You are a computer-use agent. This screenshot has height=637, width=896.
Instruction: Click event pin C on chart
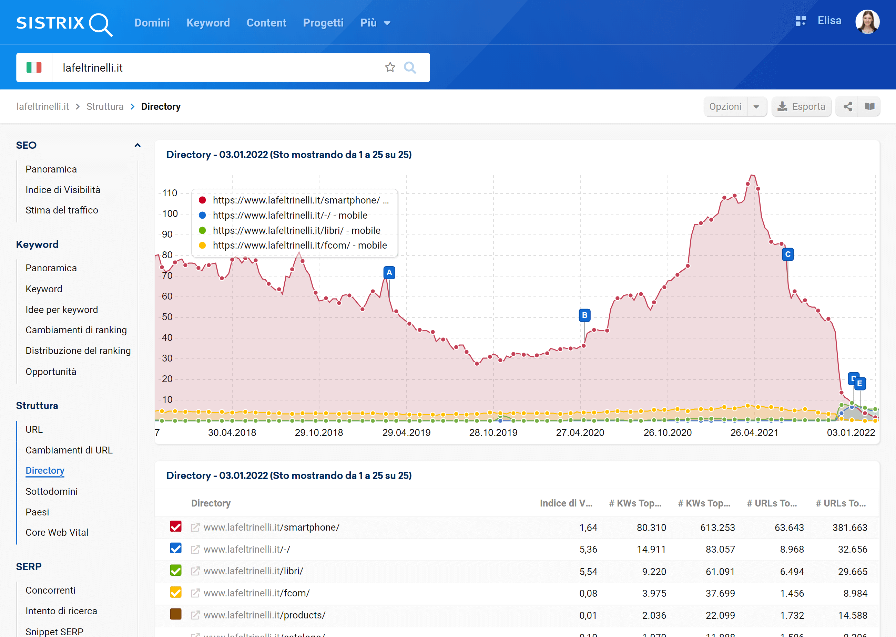pos(788,254)
